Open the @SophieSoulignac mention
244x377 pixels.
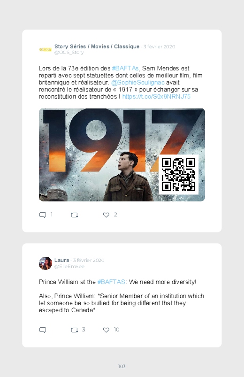[138, 83]
